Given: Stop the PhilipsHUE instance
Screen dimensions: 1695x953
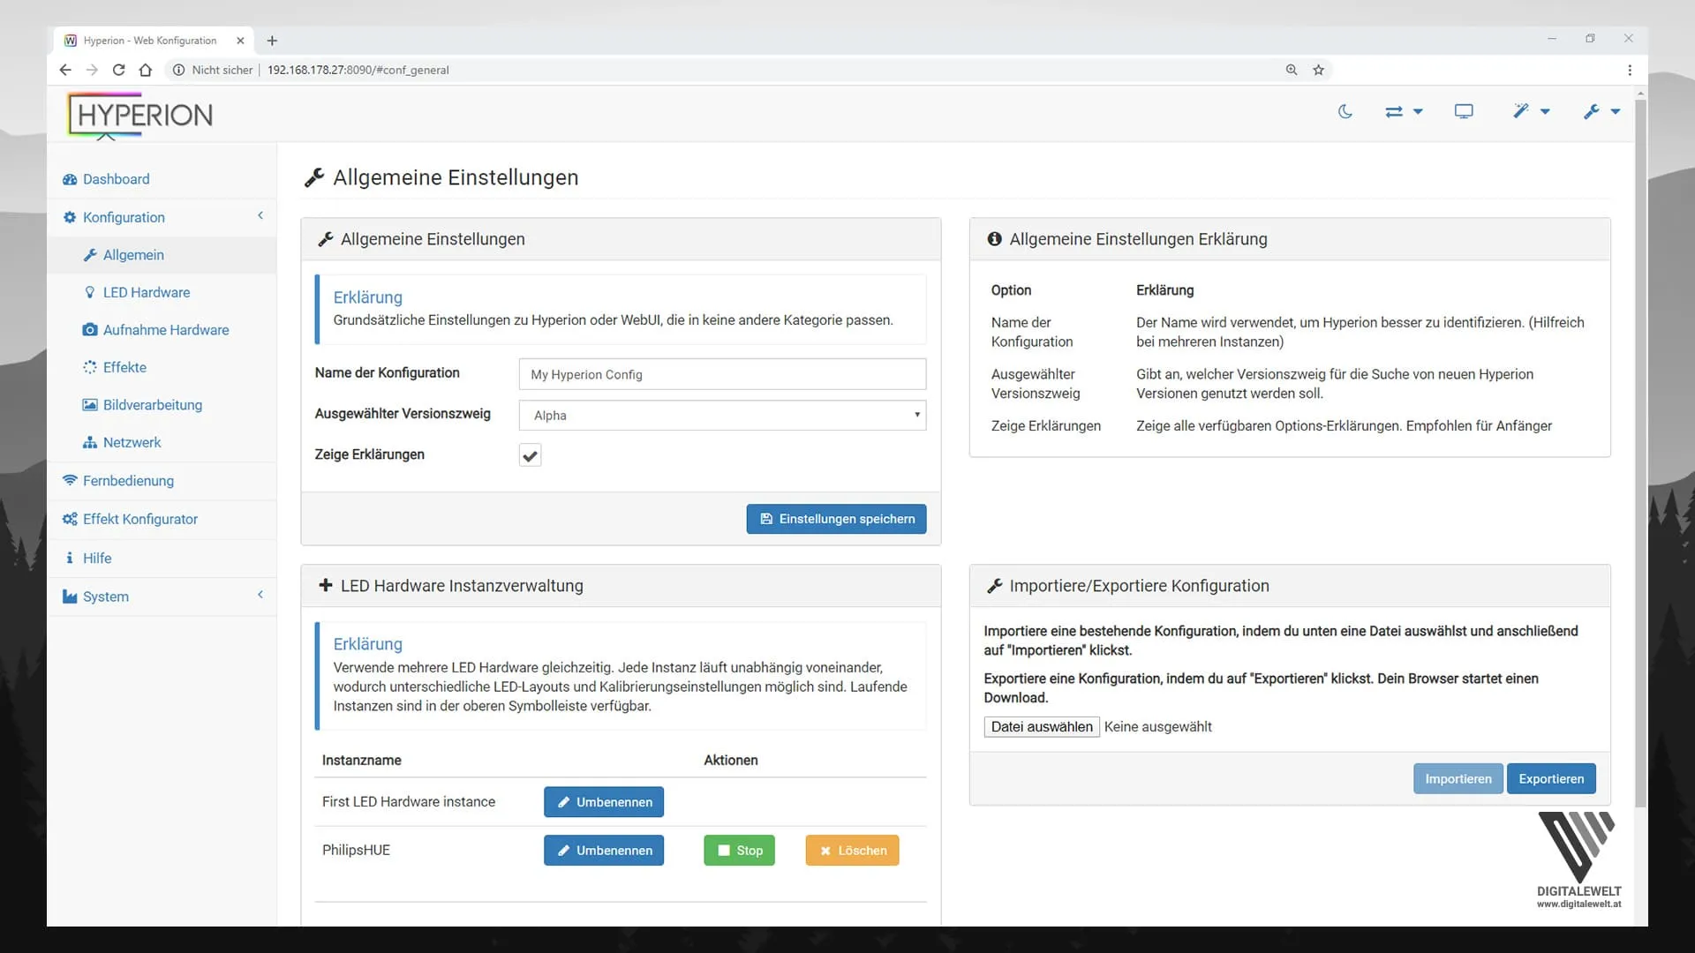Looking at the screenshot, I should pyautogui.click(x=739, y=851).
